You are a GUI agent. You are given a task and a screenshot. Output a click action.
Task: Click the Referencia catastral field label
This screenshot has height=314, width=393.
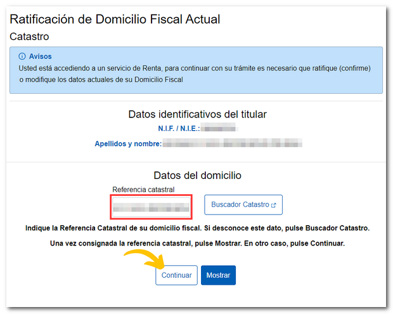click(143, 190)
